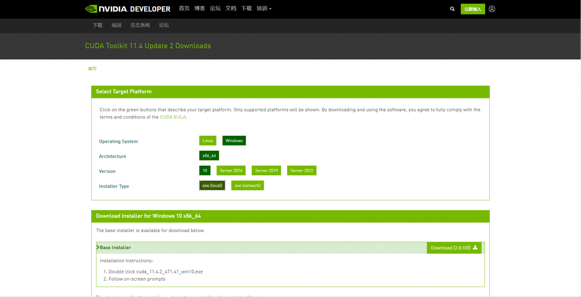Open 文档 in the top navigation
This screenshot has height=297, width=581.
(231, 9)
